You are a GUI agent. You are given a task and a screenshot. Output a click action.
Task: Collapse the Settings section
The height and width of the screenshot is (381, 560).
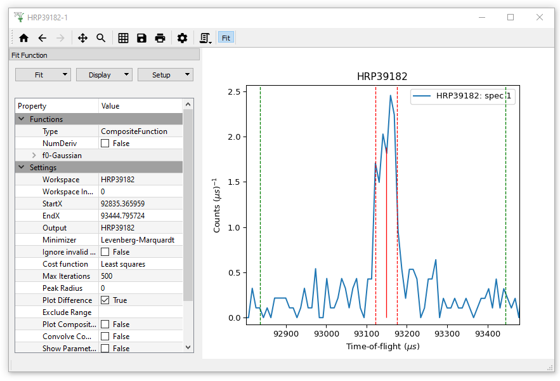[22, 168]
